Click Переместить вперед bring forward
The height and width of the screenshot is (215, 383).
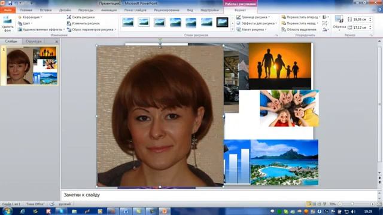pos(301,17)
